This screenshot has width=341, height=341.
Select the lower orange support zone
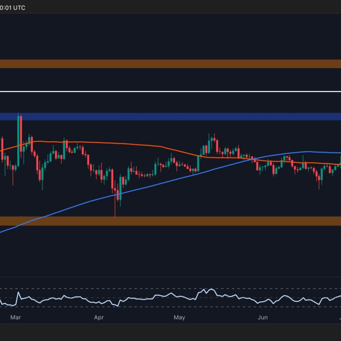point(170,221)
